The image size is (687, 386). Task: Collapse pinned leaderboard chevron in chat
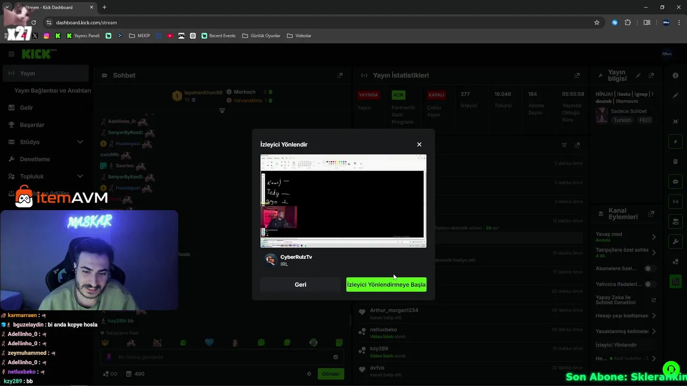tap(222, 110)
